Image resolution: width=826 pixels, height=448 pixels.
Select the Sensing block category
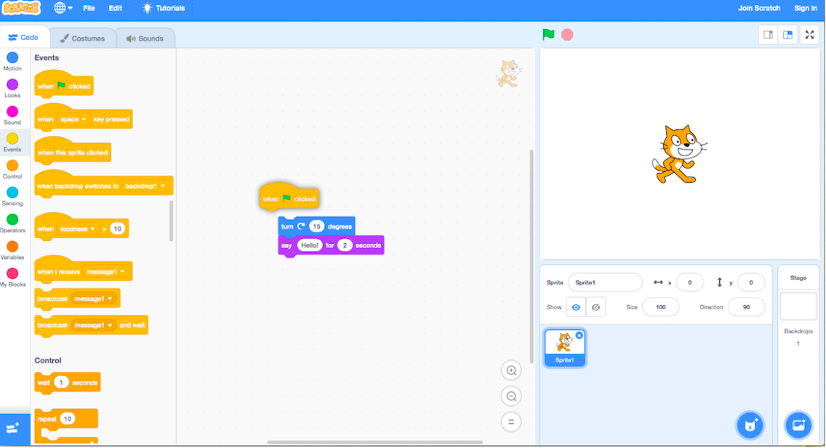point(12,196)
